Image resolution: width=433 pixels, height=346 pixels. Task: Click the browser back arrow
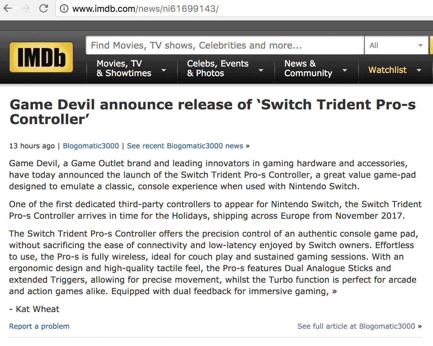click(8, 8)
